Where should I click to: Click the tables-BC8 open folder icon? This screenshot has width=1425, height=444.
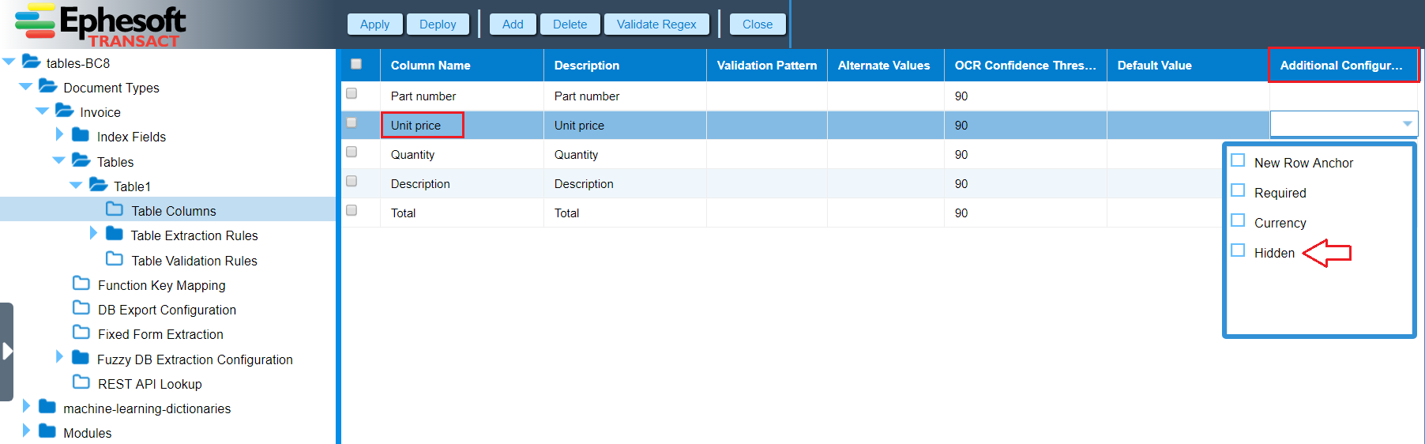click(x=32, y=61)
